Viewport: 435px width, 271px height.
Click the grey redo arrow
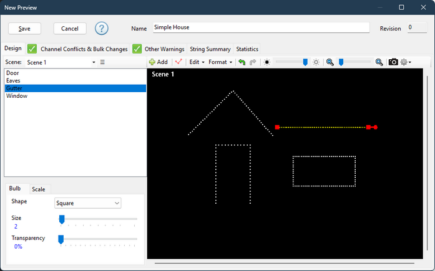pos(253,62)
